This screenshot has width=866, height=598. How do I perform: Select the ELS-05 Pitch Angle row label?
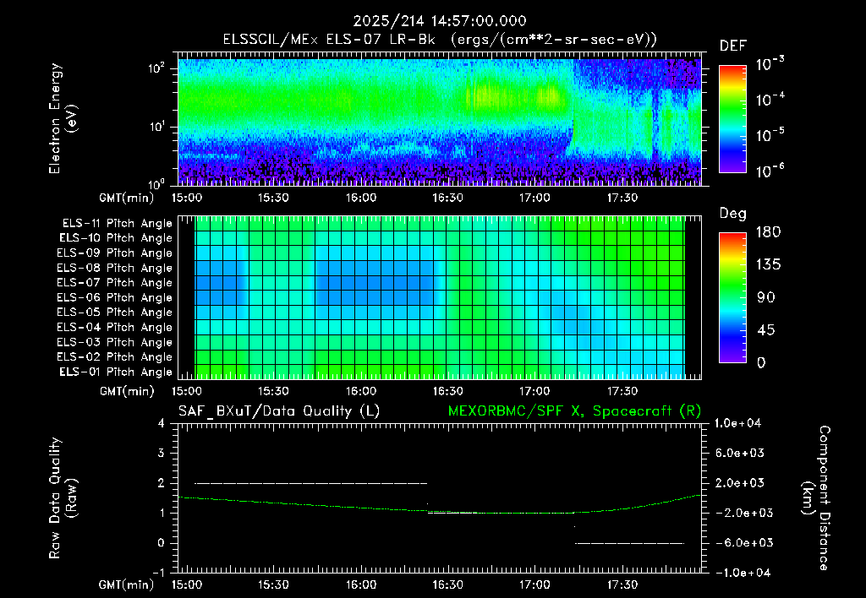[x=115, y=313]
